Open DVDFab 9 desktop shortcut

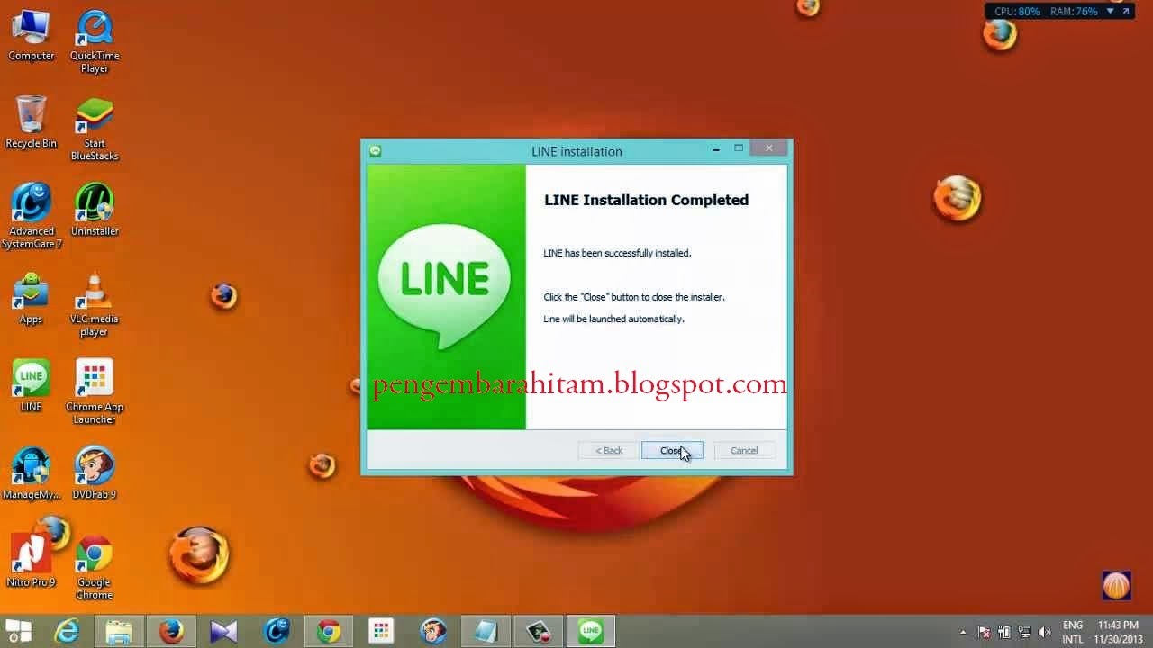point(95,473)
